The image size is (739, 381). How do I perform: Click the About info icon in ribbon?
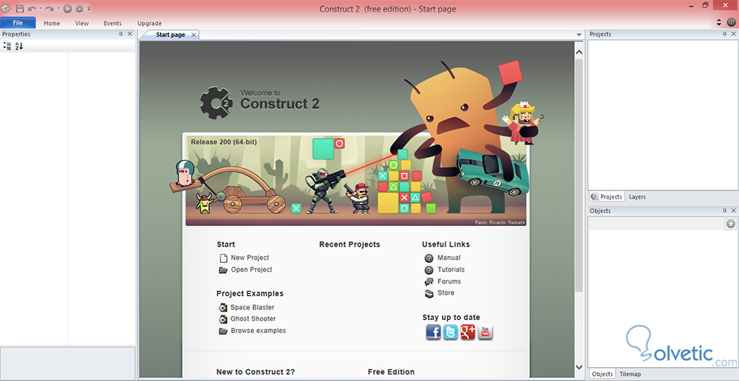click(x=731, y=22)
